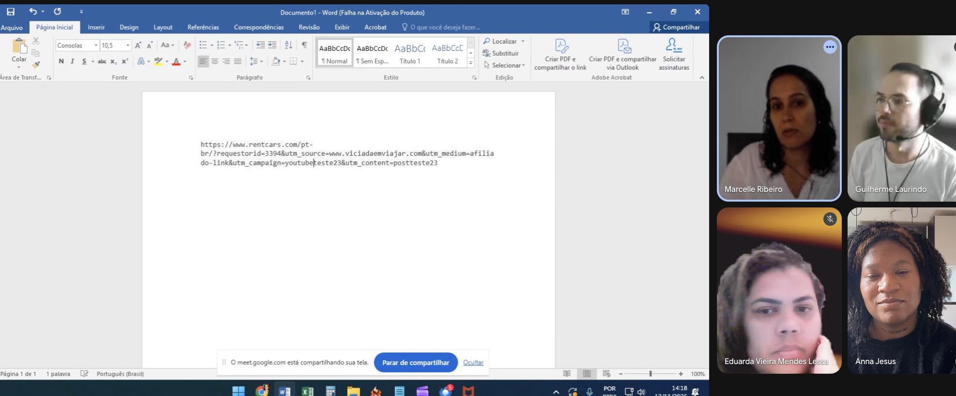Click the Parar de compartilhar button
956x396 pixels.
415,362
